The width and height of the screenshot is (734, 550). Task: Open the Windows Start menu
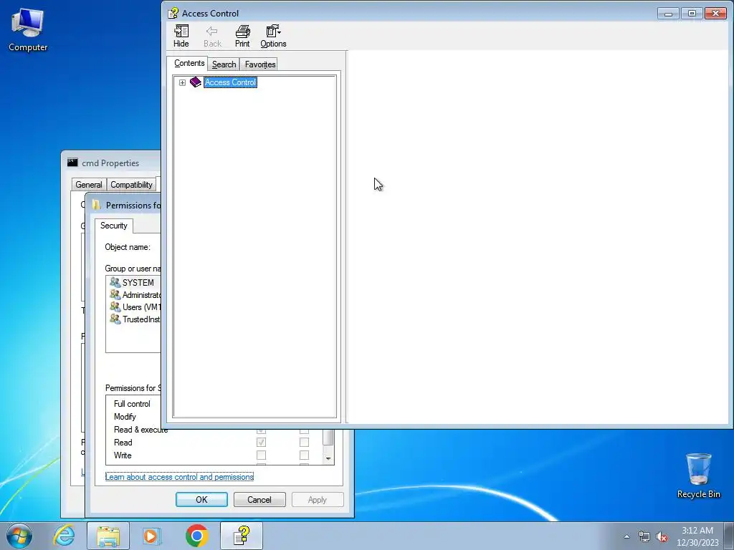19,536
